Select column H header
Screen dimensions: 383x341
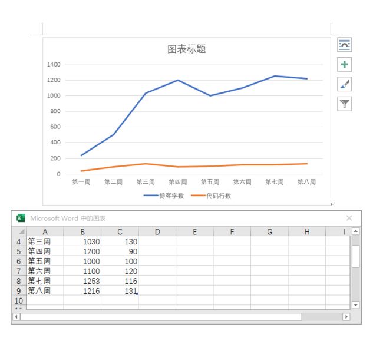pos(307,231)
